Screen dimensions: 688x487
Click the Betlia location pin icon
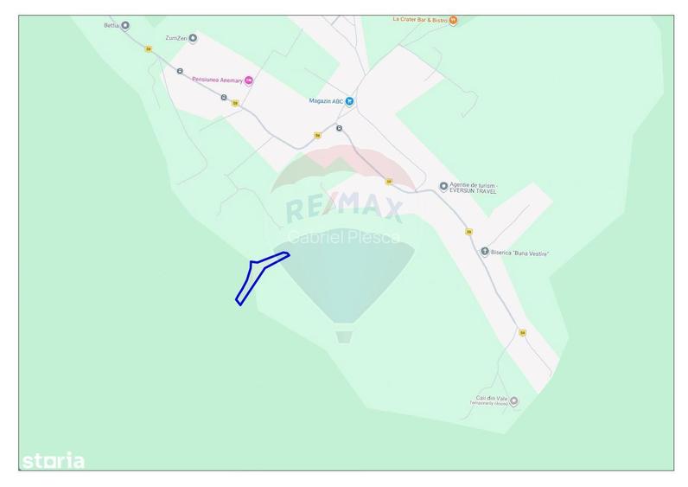[125, 26]
